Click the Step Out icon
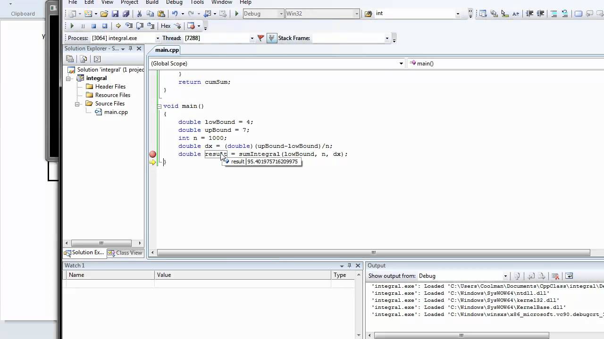Image resolution: width=604 pixels, height=339 pixels. [151, 26]
